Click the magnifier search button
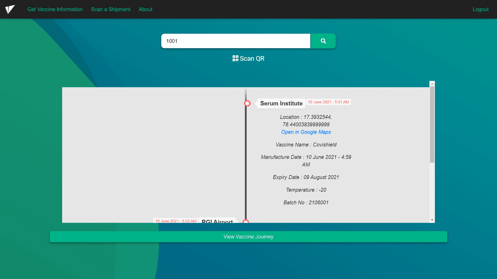 click(323, 41)
